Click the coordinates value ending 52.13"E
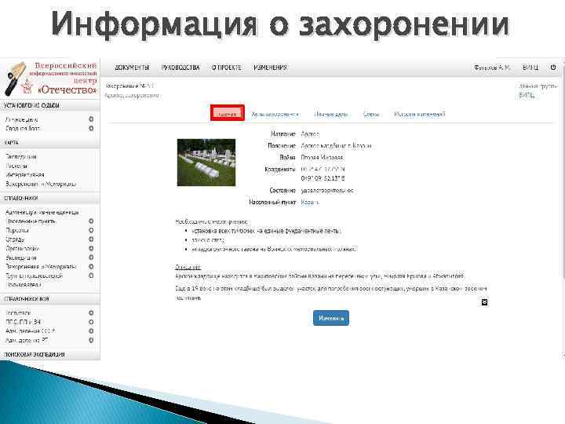 pyautogui.click(x=323, y=178)
